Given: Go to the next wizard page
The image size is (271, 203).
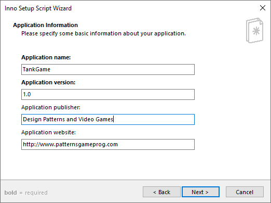Looking at the screenshot, I should [x=200, y=192].
